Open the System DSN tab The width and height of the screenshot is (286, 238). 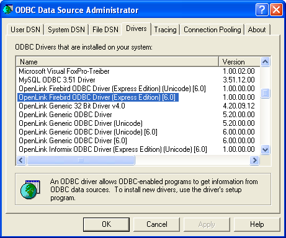(66, 30)
